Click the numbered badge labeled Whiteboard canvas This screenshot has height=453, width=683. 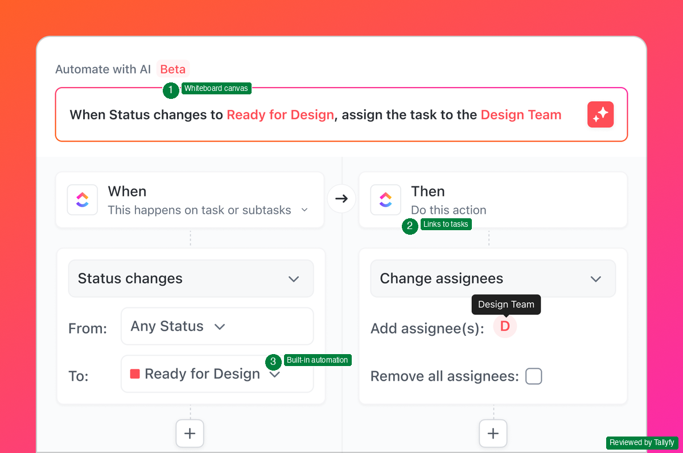point(171,90)
